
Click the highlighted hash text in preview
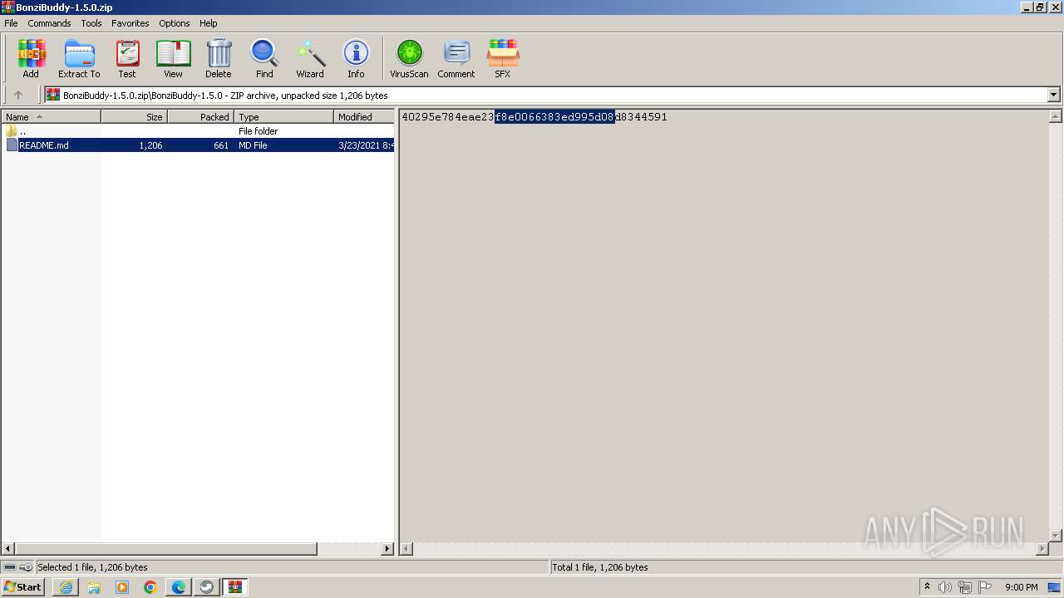[x=554, y=117]
